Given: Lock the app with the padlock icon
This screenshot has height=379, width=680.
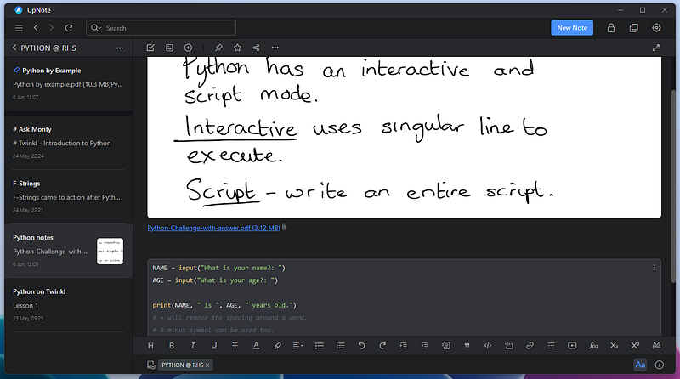Looking at the screenshot, I should pos(610,28).
